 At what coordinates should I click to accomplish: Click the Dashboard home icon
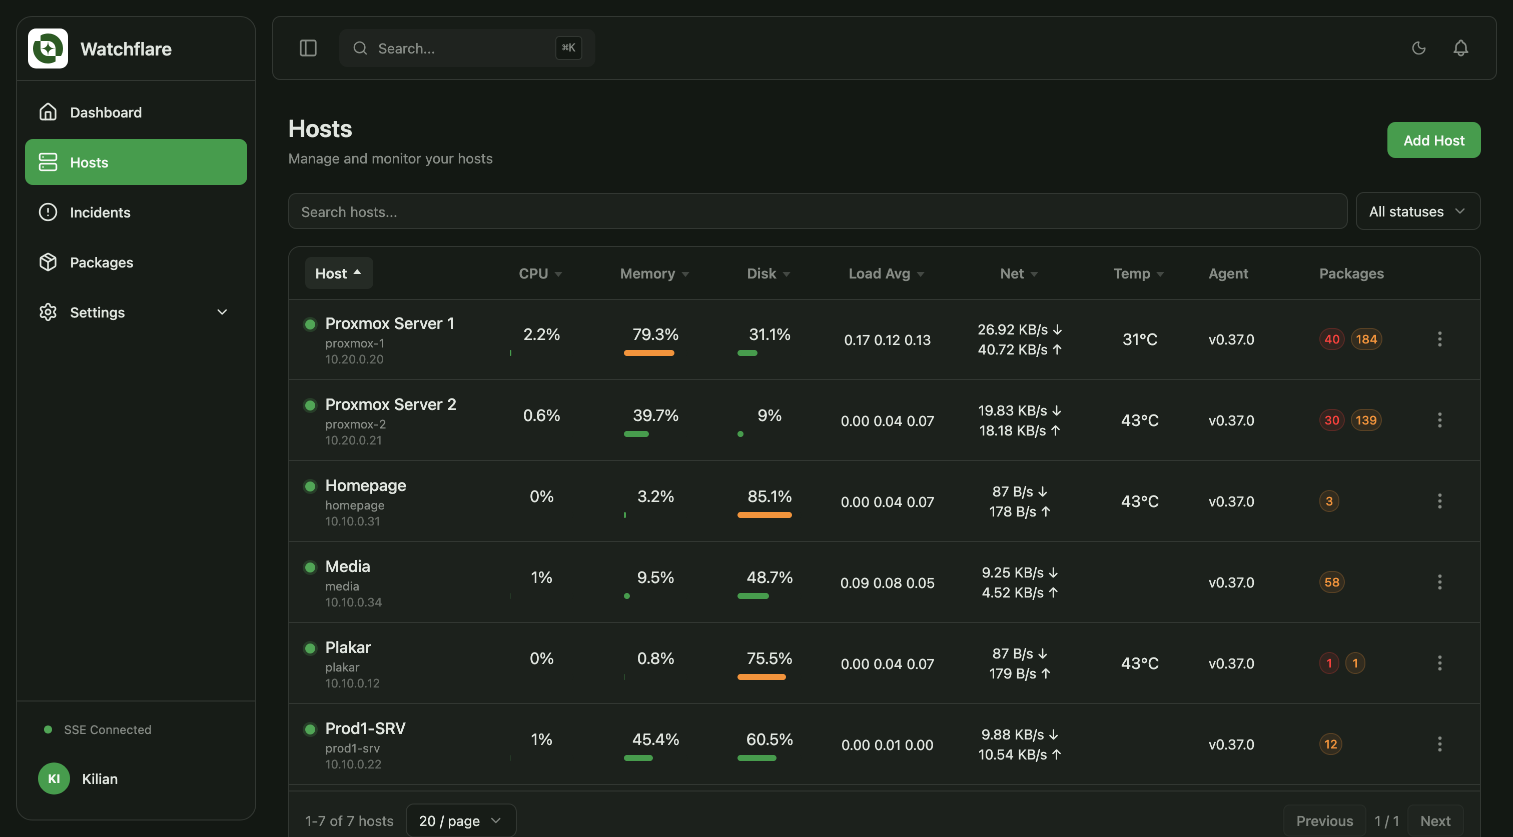(48, 111)
